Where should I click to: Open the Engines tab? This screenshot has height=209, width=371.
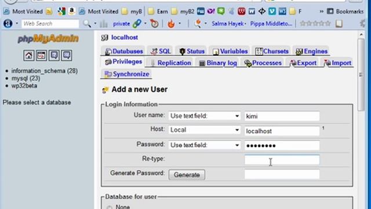click(312, 51)
